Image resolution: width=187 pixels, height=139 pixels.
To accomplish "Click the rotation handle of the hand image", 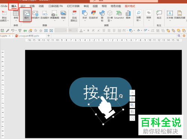I will (121, 96).
